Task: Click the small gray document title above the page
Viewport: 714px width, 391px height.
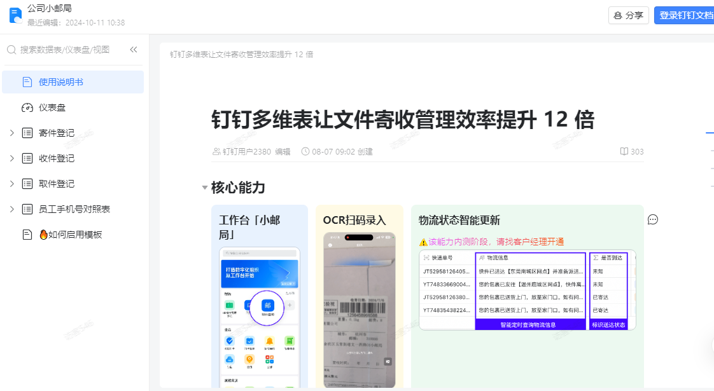Action: pos(241,54)
